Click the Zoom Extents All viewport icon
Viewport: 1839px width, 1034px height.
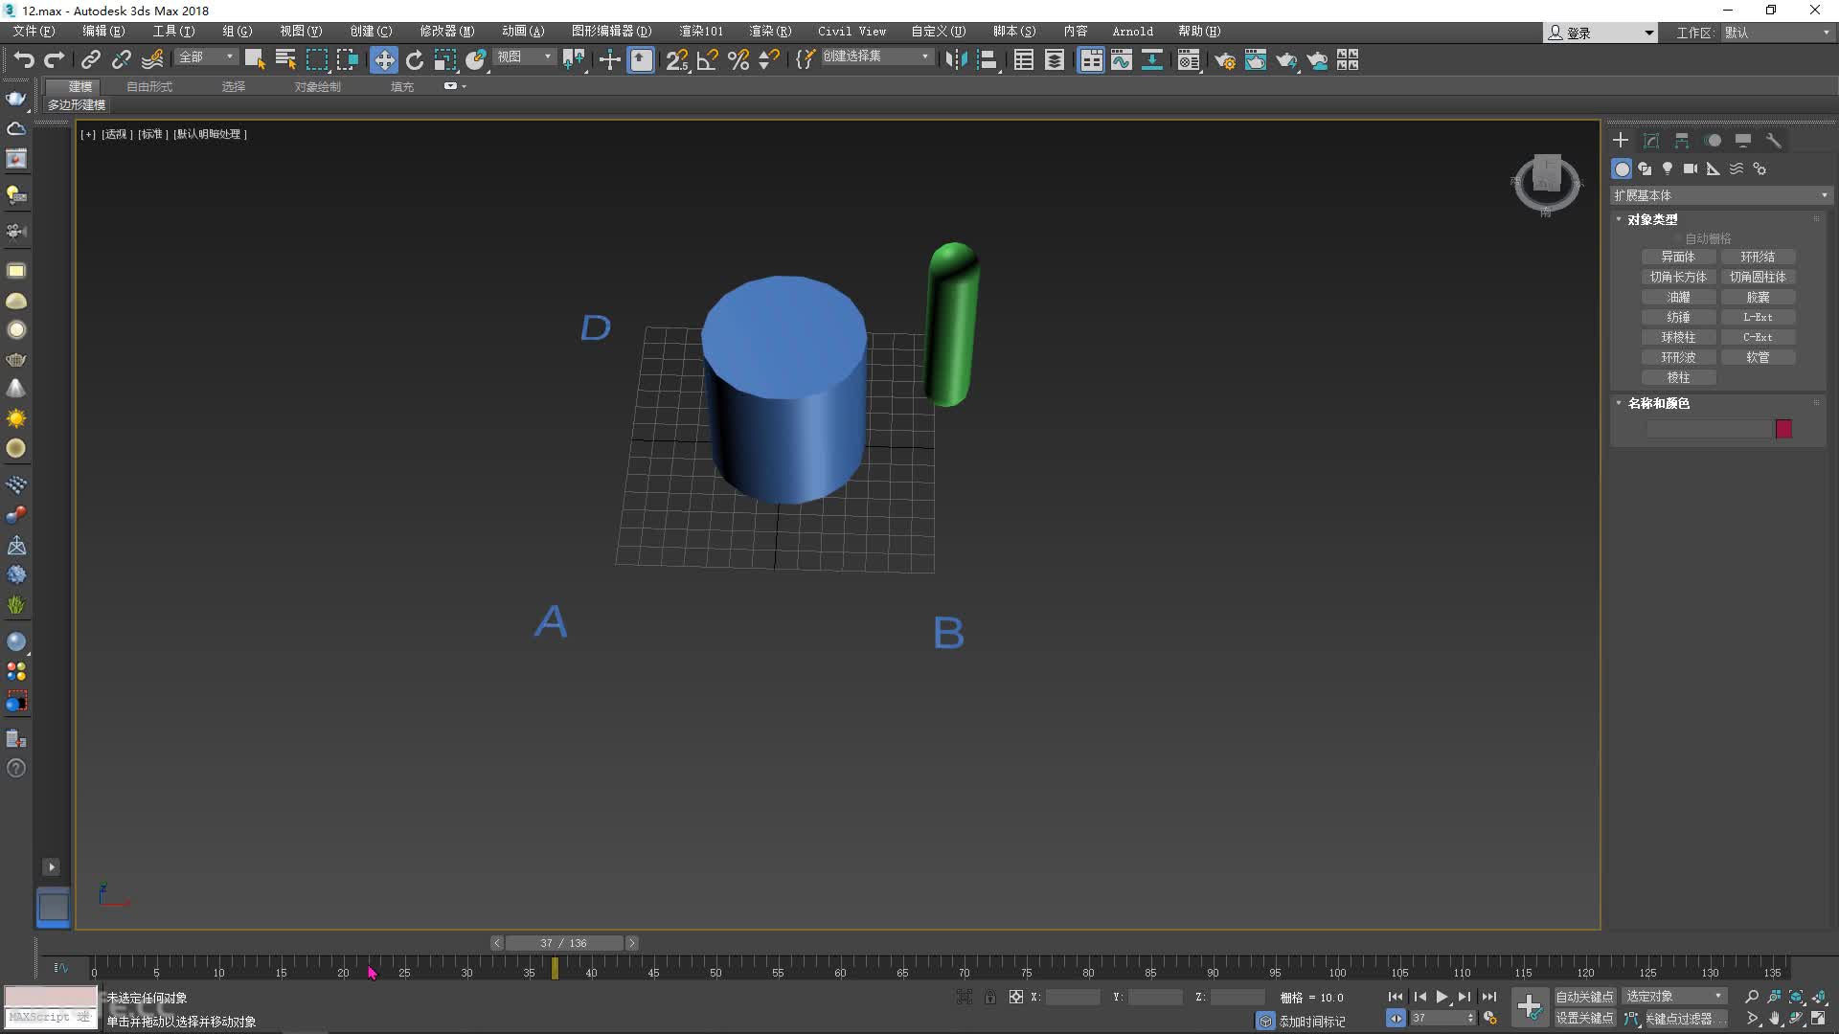click(x=1819, y=997)
